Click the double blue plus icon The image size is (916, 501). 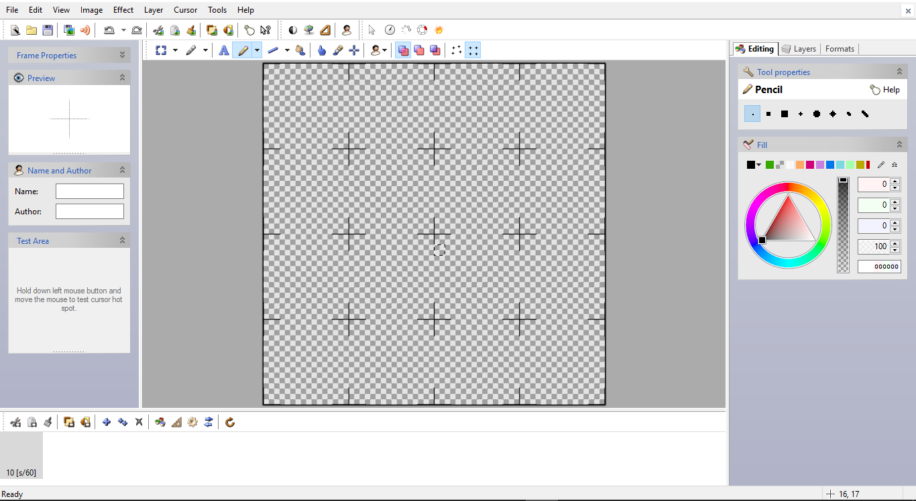pos(123,422)
